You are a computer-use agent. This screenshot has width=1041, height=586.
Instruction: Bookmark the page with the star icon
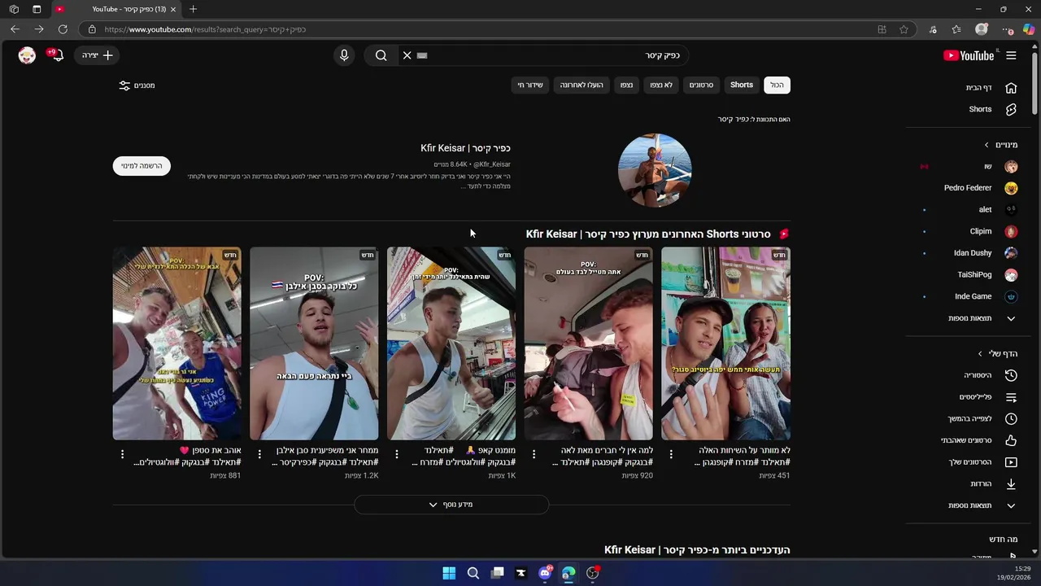pos(904,29)
